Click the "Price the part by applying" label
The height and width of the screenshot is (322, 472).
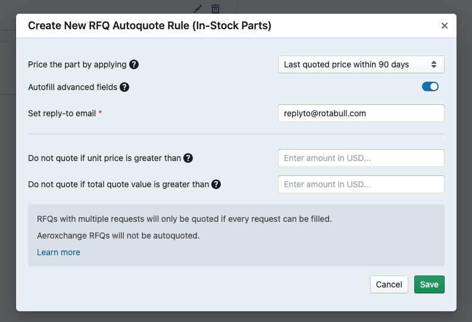pyautogui.click(x=77, y=64)
